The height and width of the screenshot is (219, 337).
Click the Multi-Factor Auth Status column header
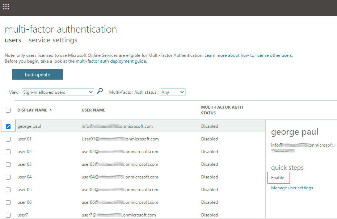click(222, 110)
